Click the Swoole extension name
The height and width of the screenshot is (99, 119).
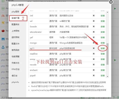33,27
